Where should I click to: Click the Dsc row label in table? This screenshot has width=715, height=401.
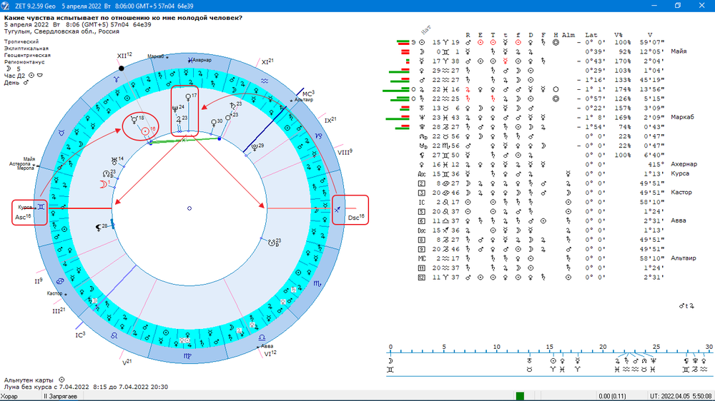(423, 230)
